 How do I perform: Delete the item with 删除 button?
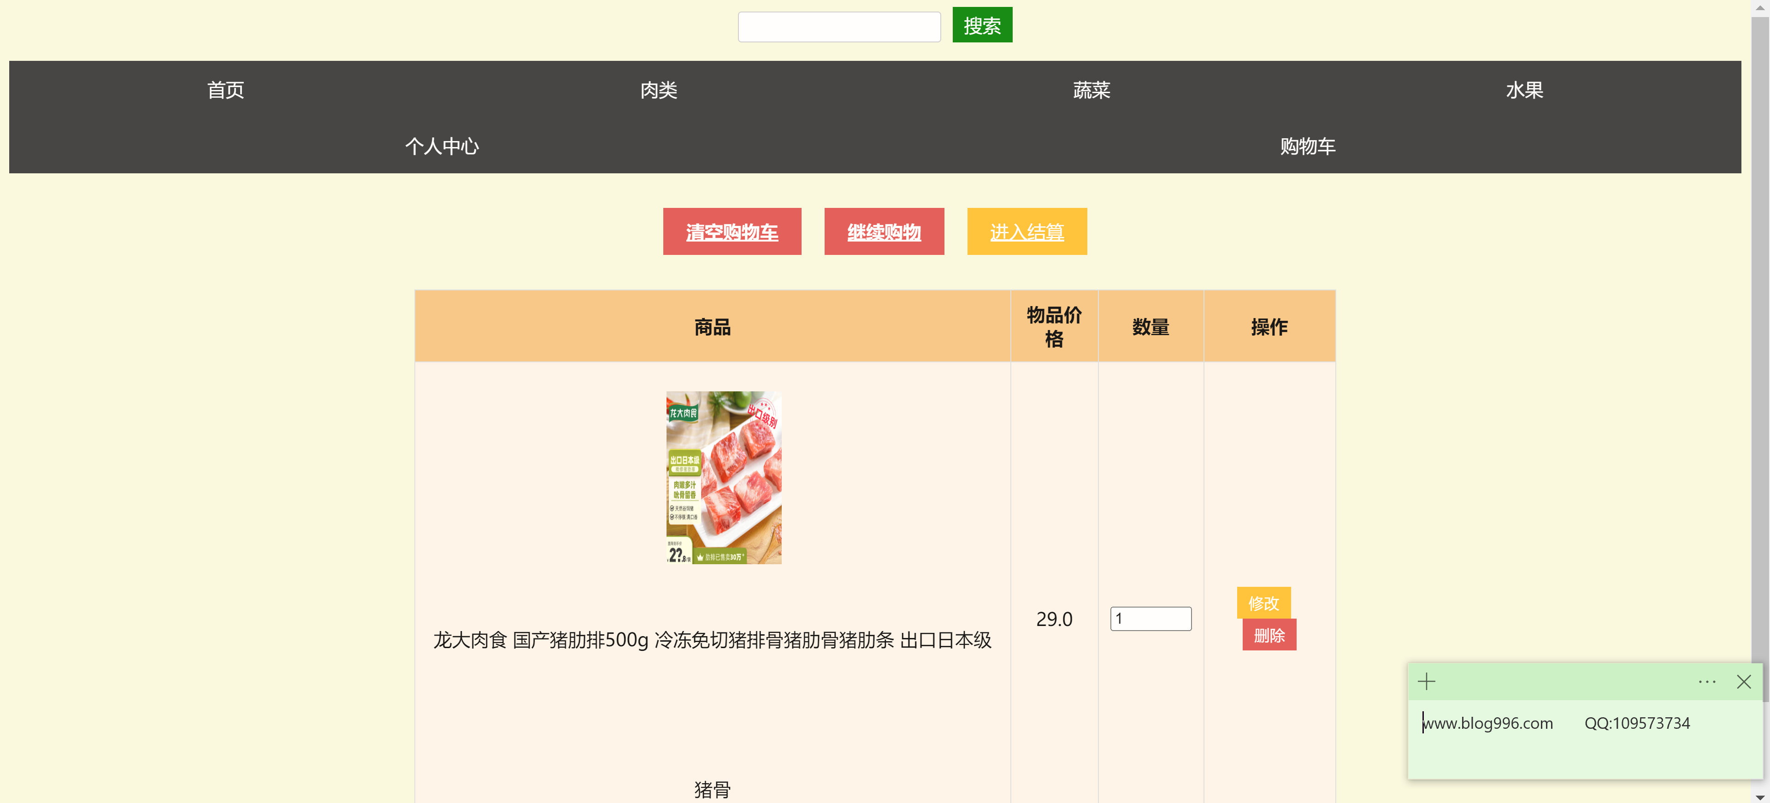(x=1269, y=635)
